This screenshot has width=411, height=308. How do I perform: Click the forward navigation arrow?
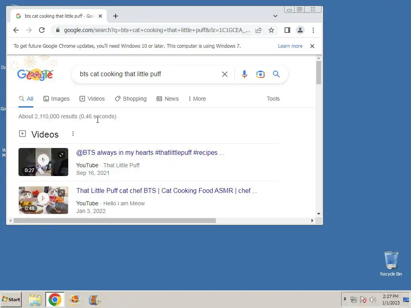pyautogui.click(x=29, y=30)
